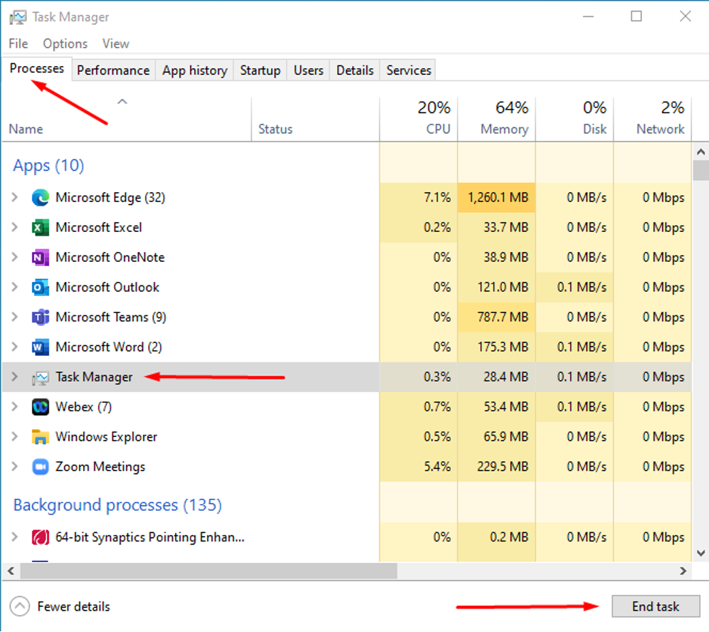
Task: Click the Microsoft Outlook app icon
Action: tap(41, 287)
